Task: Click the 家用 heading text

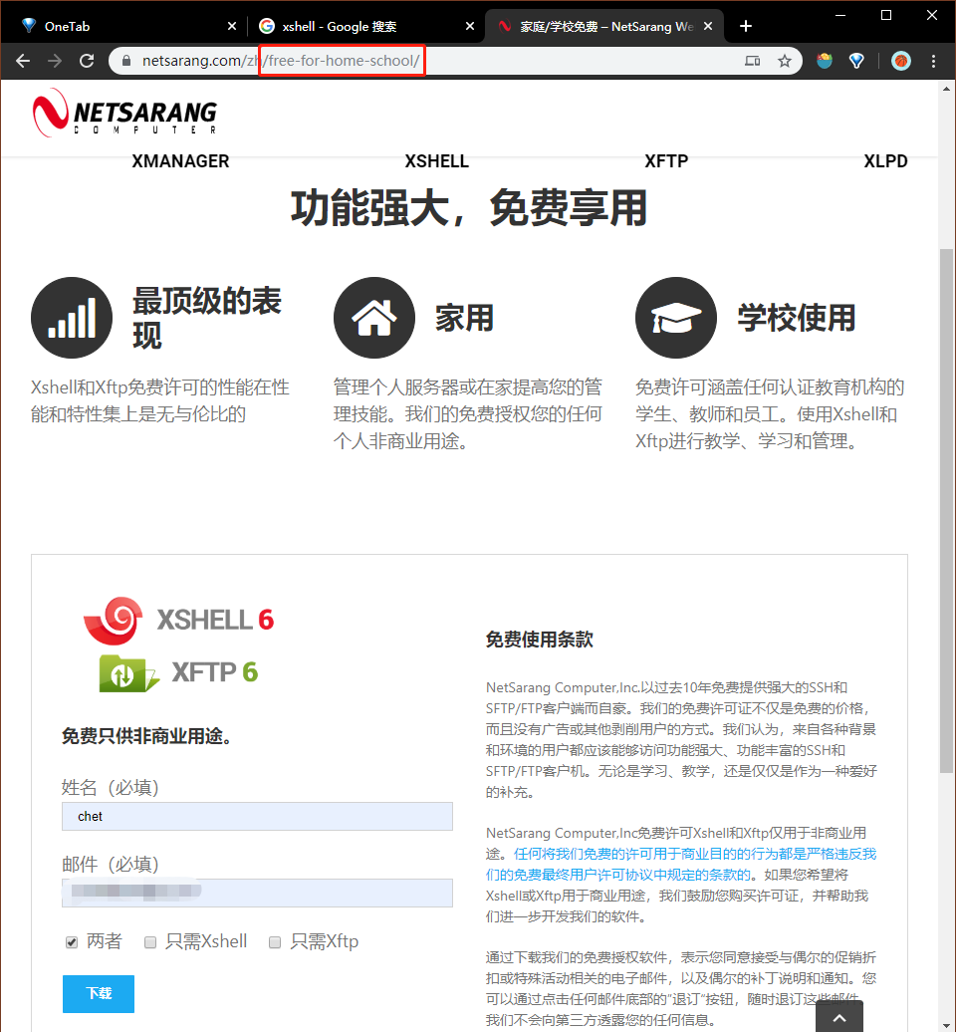Action: point(464,318)
